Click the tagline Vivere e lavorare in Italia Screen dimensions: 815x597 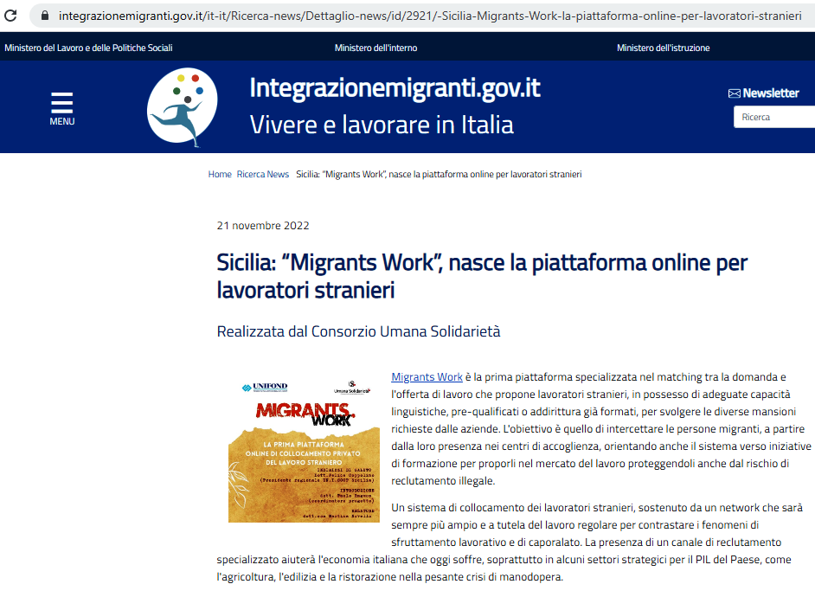click(382, 125)
